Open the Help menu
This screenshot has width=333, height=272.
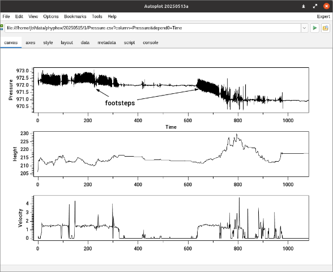[112, 16]
